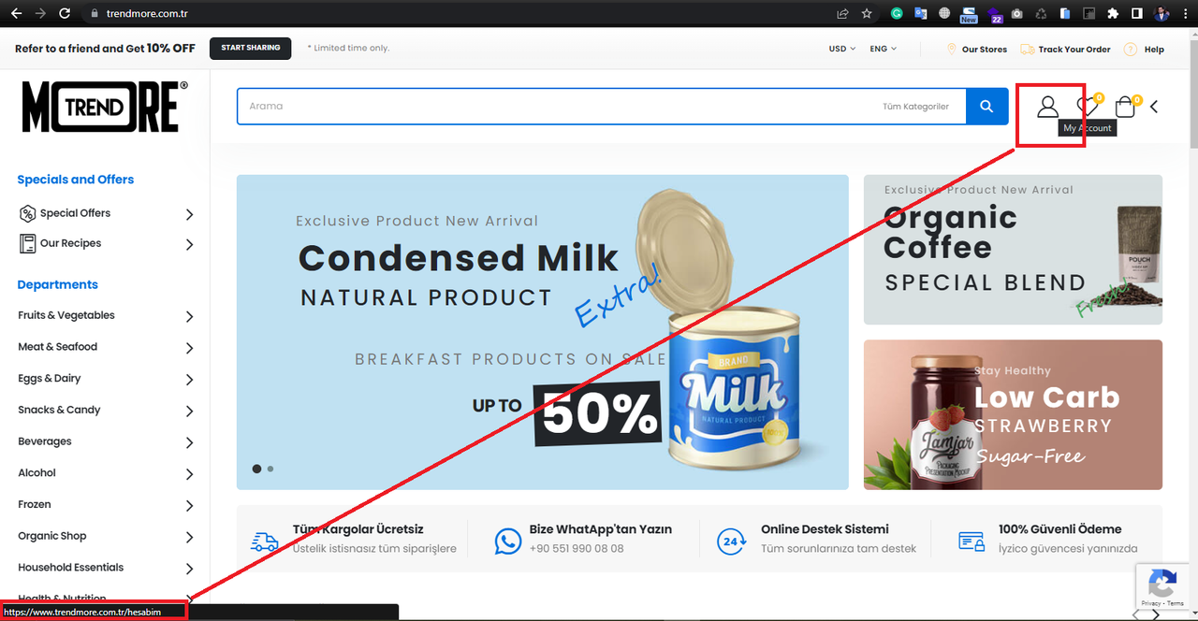Image resolution: width=1198 pixels, height=621 pixels.
Task: Click the blue search magnifier button
Action: point(986,107)
